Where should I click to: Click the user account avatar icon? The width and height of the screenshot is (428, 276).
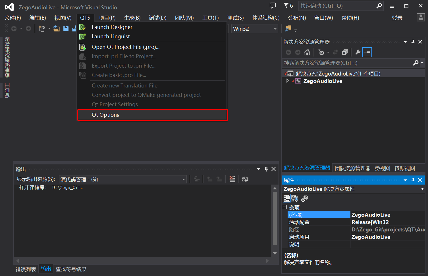pyautogui.click(x=421, y=17)
